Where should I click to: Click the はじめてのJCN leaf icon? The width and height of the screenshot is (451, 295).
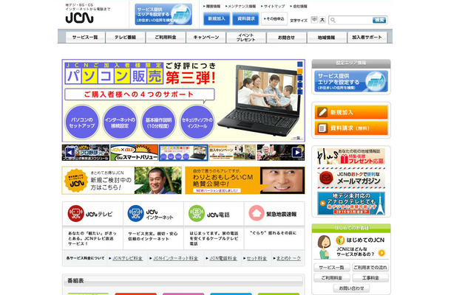point(340,240)
